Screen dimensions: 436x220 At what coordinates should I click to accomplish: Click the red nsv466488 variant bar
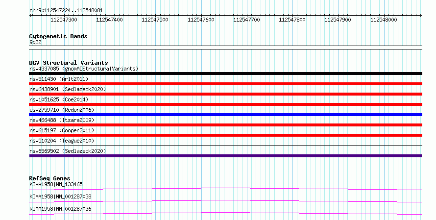[x=225, y=125]
